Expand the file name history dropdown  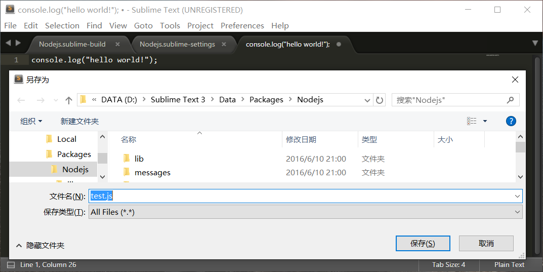point(517,196)
